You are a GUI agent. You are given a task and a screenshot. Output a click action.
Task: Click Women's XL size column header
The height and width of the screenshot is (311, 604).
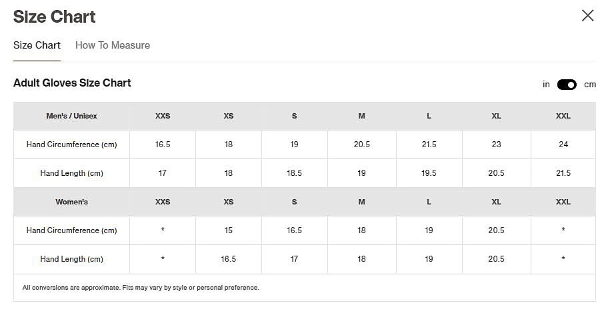click(x=497, y=202)
